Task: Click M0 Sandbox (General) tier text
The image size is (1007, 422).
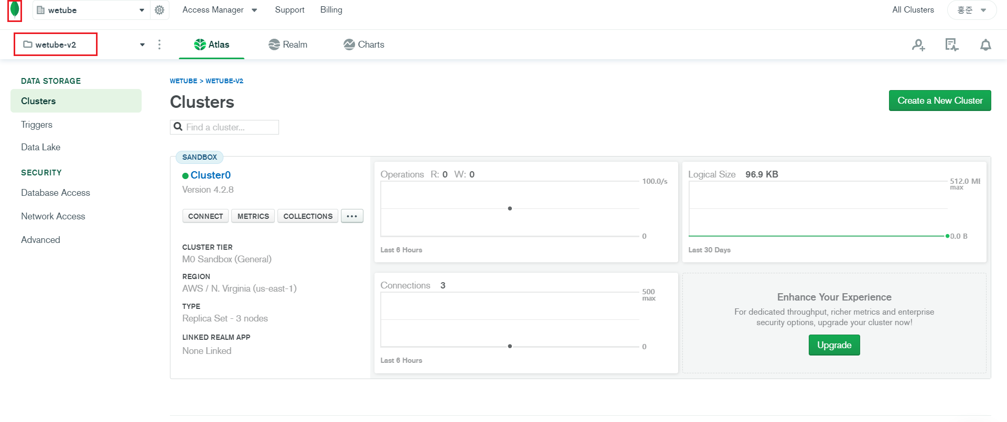Action: pyautogui.click(x=227, y=259)
